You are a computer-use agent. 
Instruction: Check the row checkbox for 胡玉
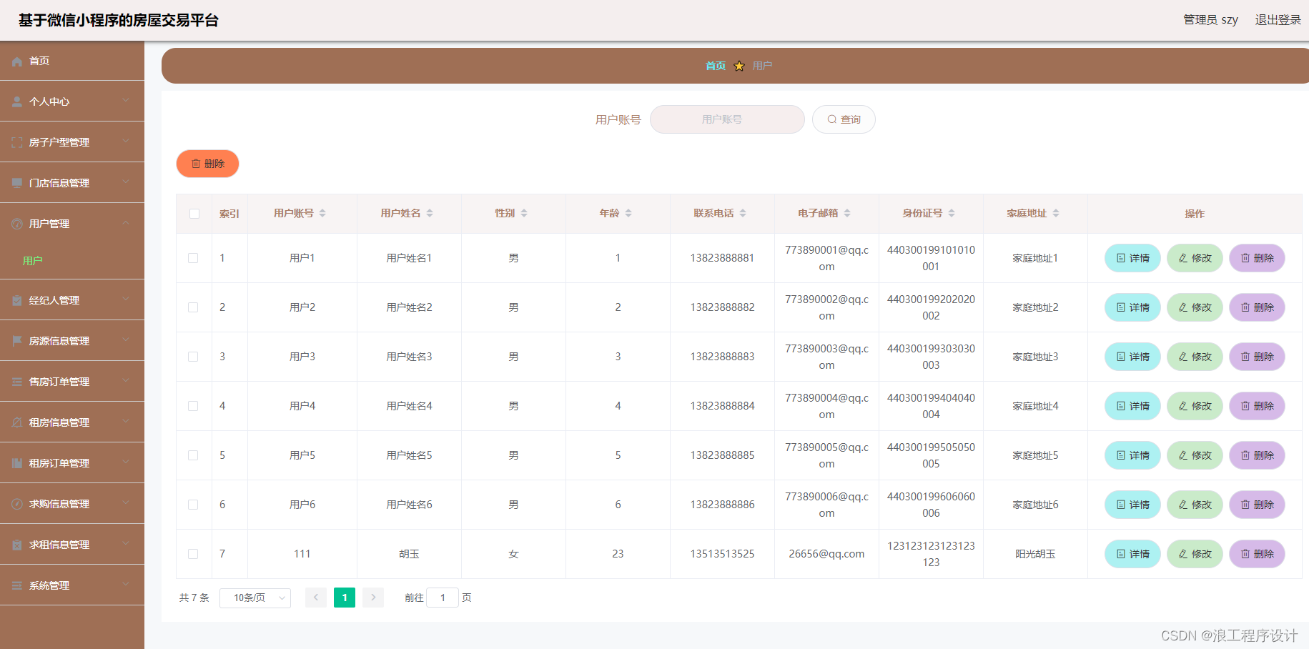193,554
